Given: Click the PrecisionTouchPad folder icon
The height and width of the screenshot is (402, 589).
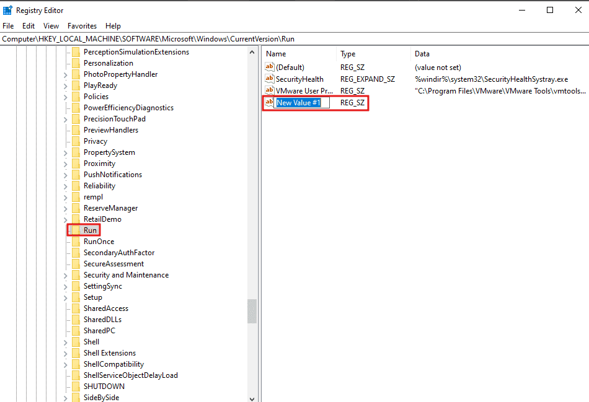Looking at the screenshot, I should [76, 119].
